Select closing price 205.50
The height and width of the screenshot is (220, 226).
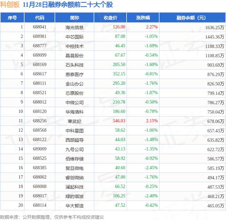click(119, 65)
